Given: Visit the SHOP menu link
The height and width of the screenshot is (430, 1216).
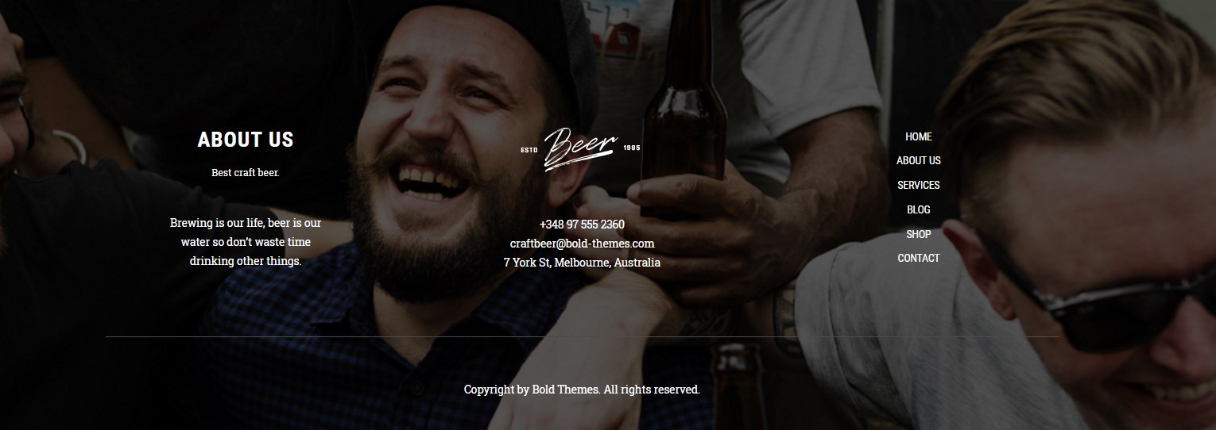Looking at the screenshot, I should tap(918, 234).
